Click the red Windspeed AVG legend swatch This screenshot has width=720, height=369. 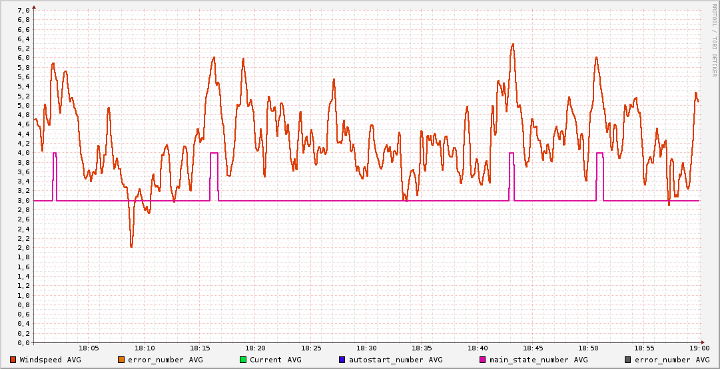(x=13, y=360)
